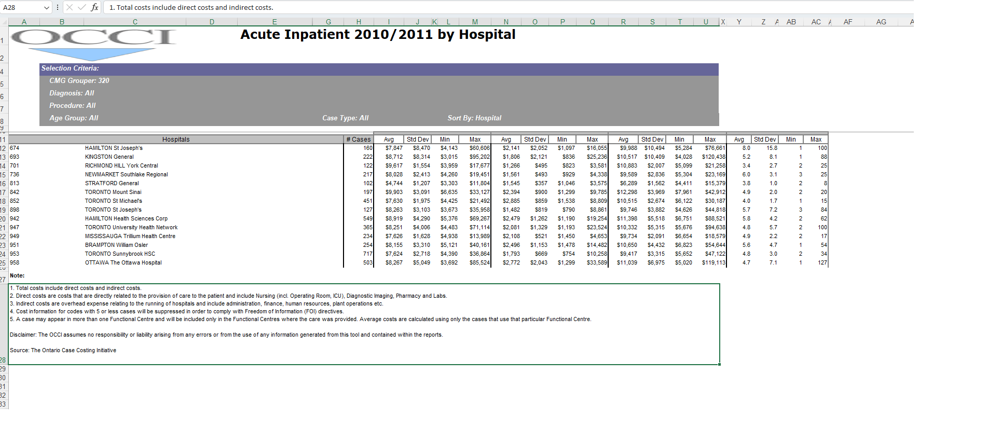This screenshot has height=444, width=988.
Task: Select column M header
Action: click(475, 22)
